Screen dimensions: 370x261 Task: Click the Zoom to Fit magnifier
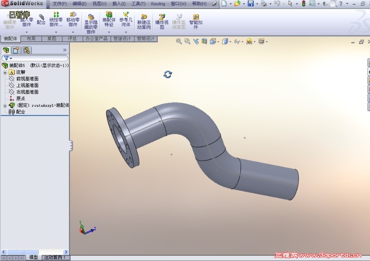[x=179, y=41]
